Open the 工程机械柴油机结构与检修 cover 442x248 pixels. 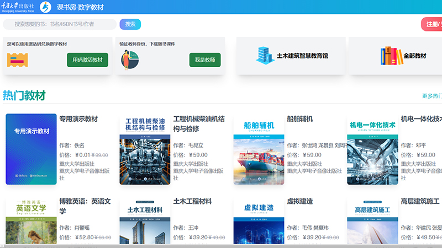[145, 149]
